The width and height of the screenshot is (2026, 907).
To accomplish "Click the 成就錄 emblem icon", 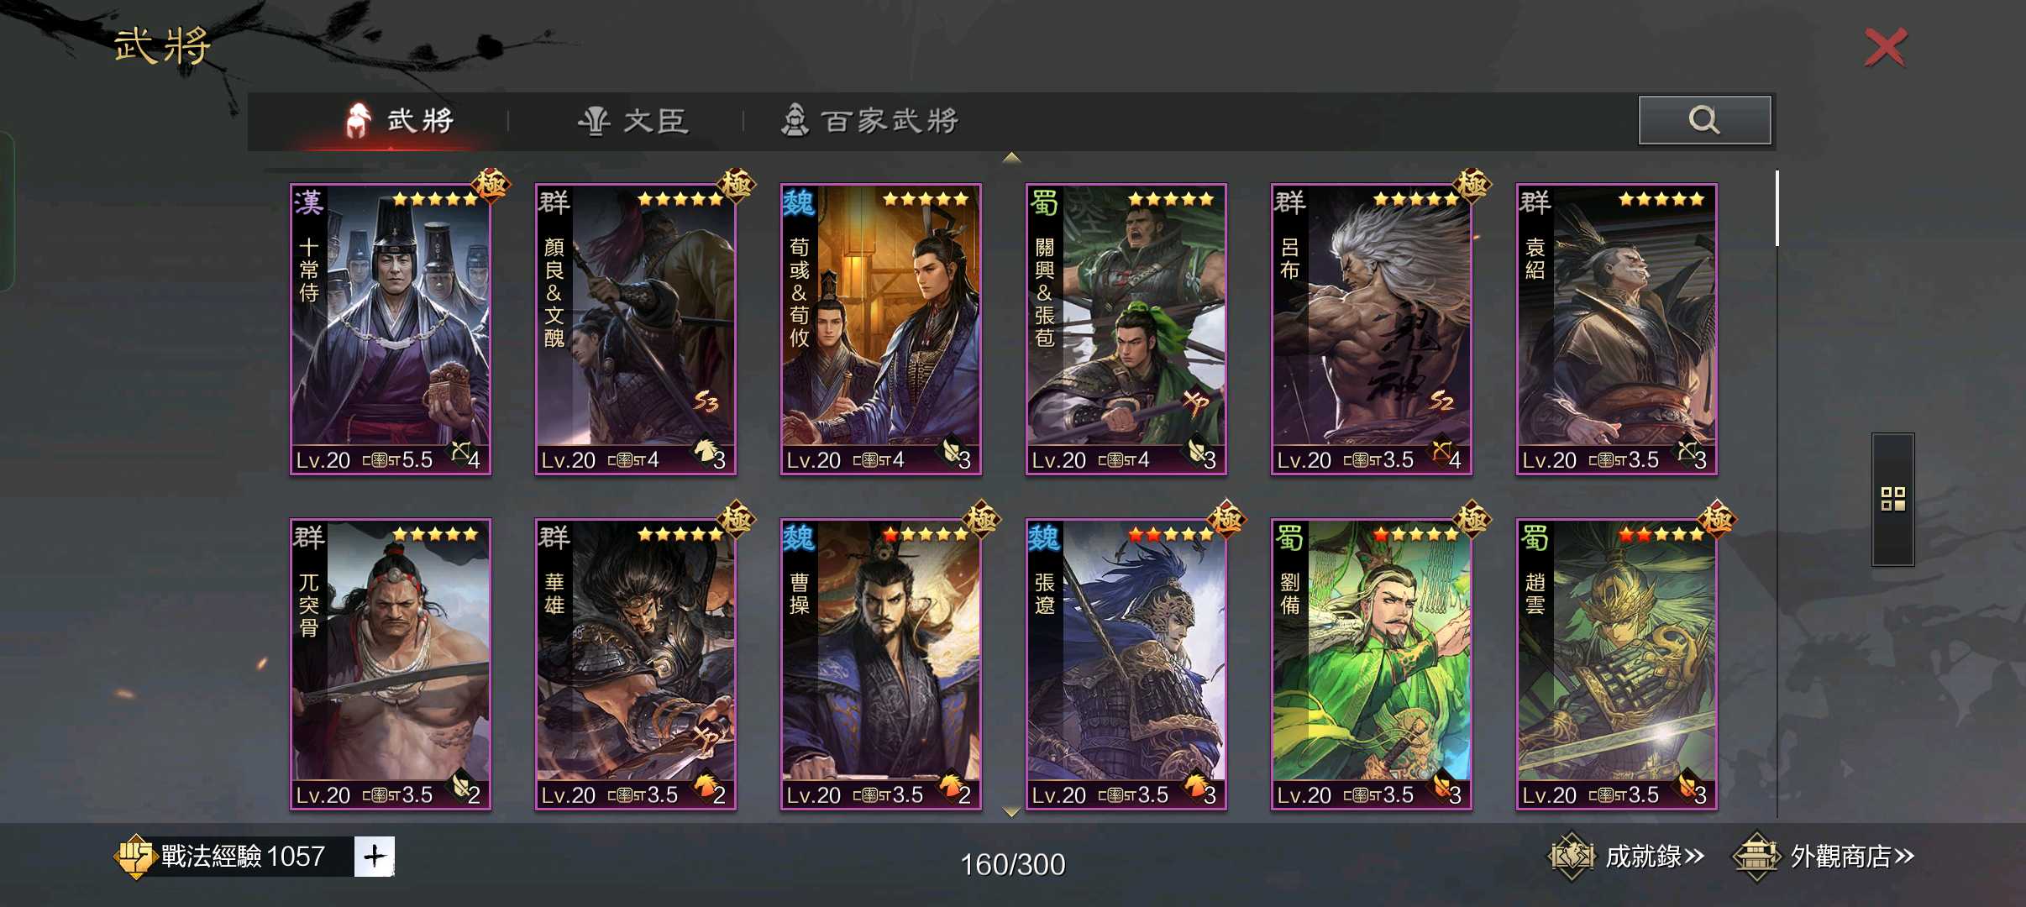I will tap(1572, 857).
